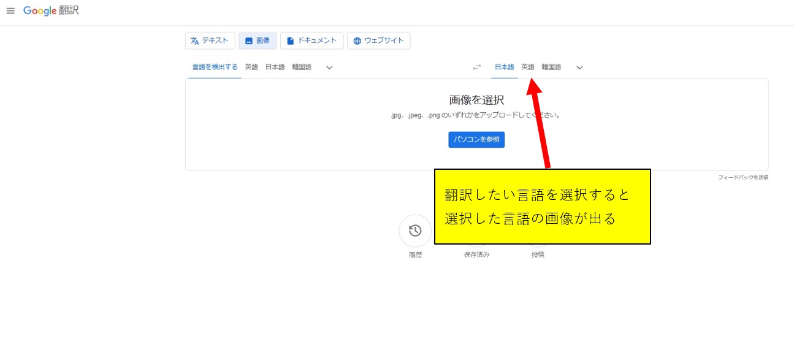Viewport: 794px width, 339px height.
Task: Select 日本語 as the target language
Action: click(504, 67)
